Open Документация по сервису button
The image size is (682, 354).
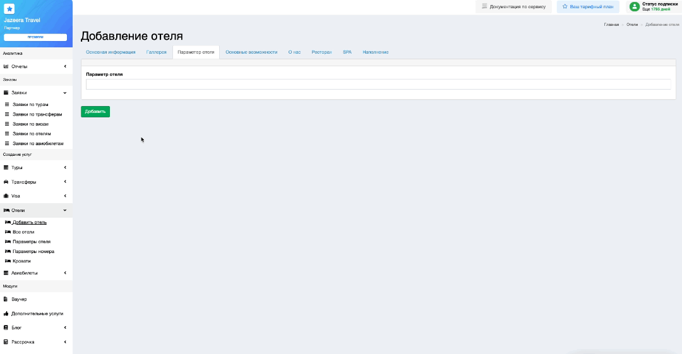513,6
